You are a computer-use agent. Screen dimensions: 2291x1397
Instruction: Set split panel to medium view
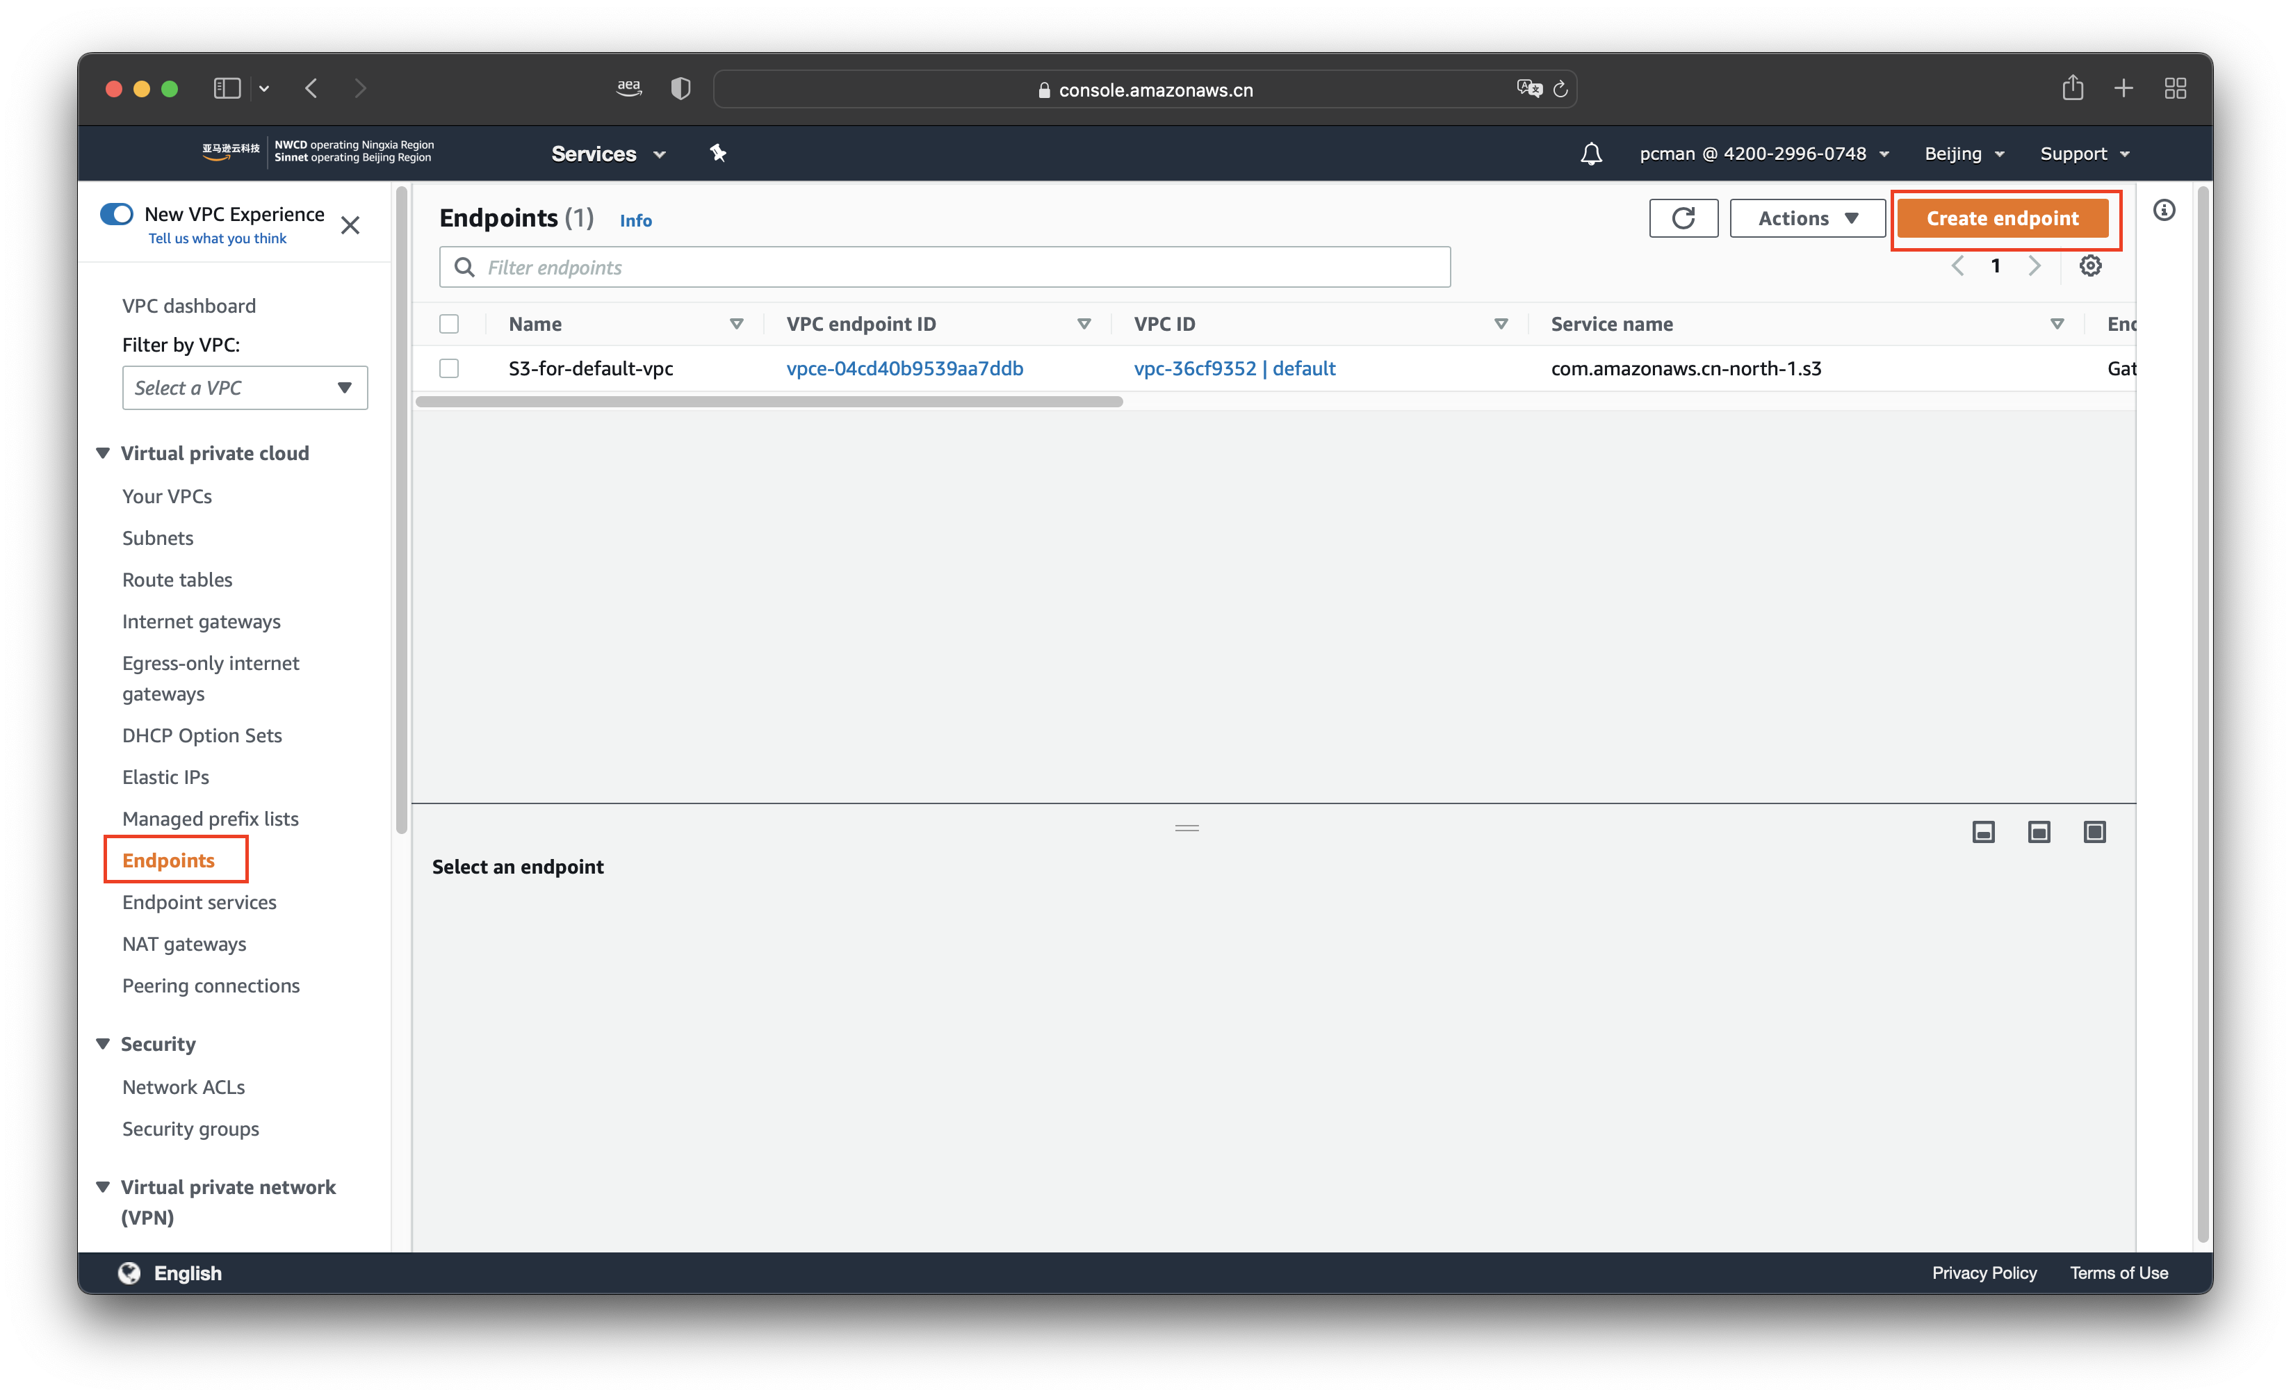pos(2039,832)
